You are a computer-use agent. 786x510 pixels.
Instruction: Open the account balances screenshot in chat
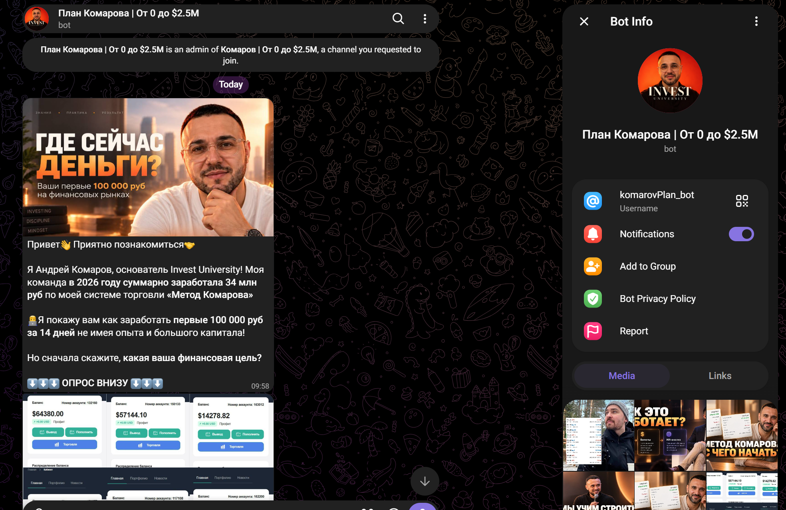tap(148, 446)
